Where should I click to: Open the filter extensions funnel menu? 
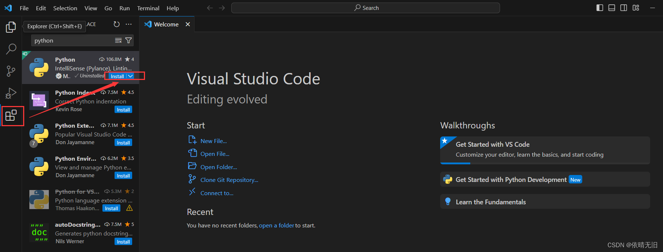128,40
